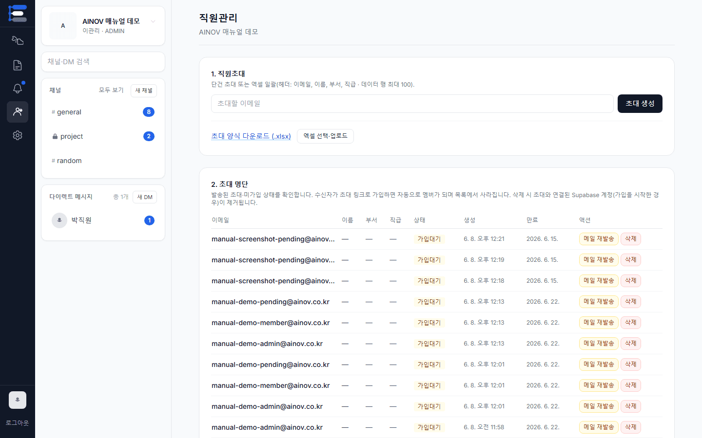Delete the invite created 오전 11:58

[631, 427]
